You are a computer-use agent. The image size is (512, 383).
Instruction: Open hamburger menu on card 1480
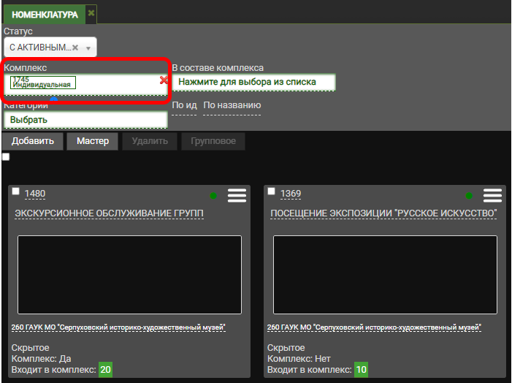click(x=237, y=195)
